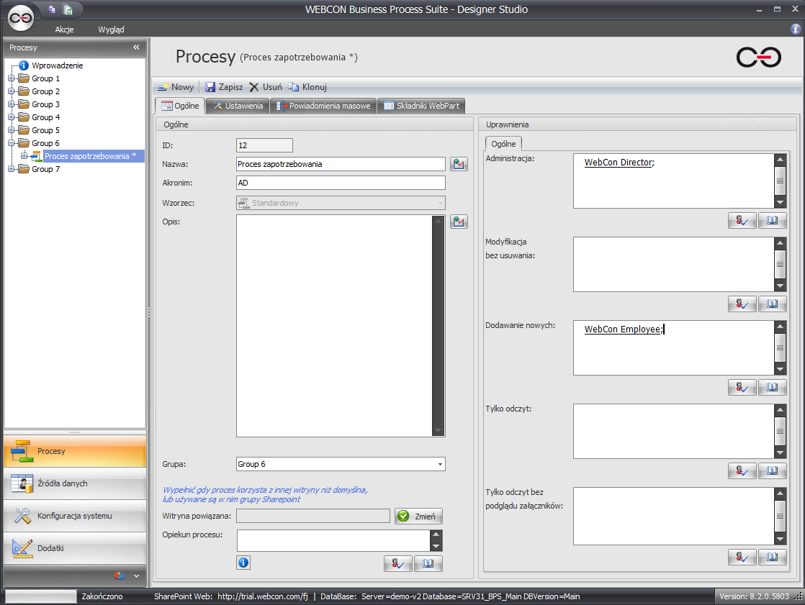This screenshot has height=605, width=805.
Task: Click the first quick access toolbar icon
Action: click(x=53, y=9)
